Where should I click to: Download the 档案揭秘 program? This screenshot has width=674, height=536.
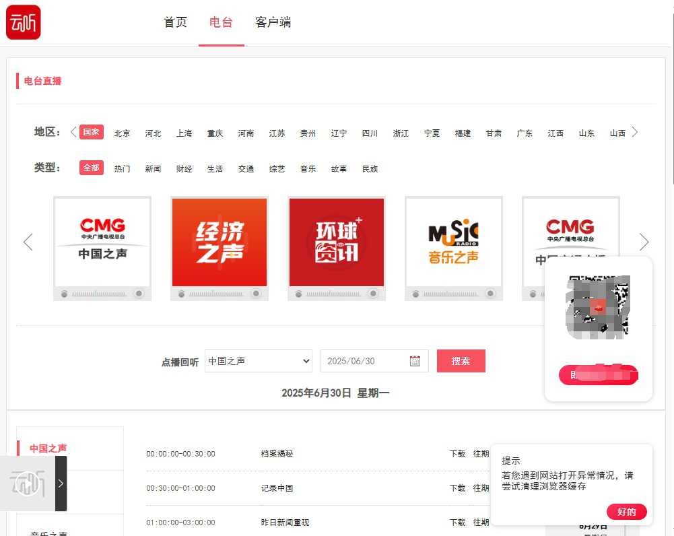click(x=457, y=454)
